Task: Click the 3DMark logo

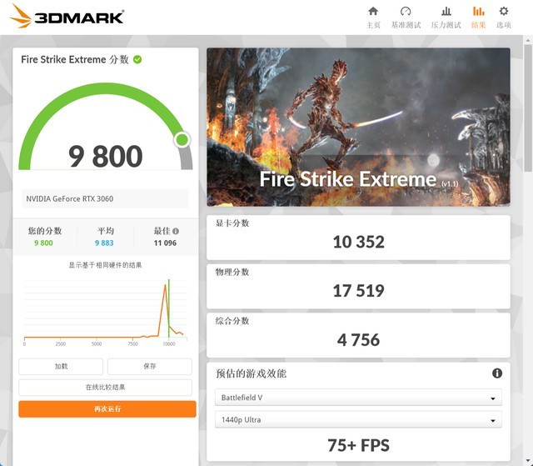Action: pyautogui.click(x=67, y=17)
